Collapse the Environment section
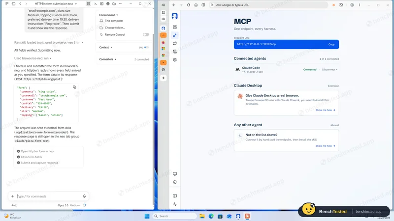 108,15
